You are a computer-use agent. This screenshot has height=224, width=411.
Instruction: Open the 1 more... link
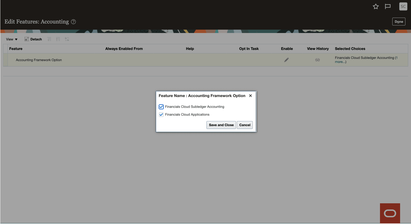(x=340, y=62)
